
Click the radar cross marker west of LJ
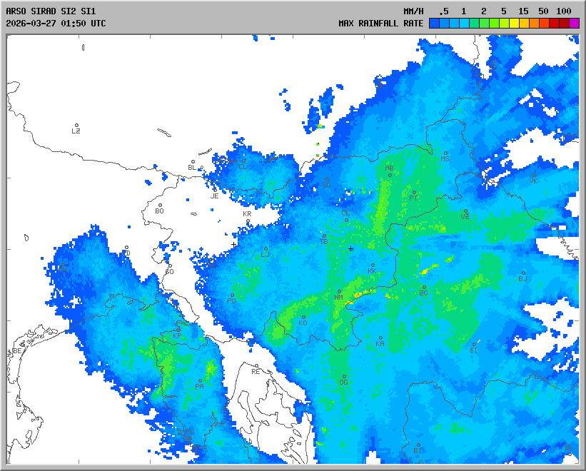coord(233,245)
